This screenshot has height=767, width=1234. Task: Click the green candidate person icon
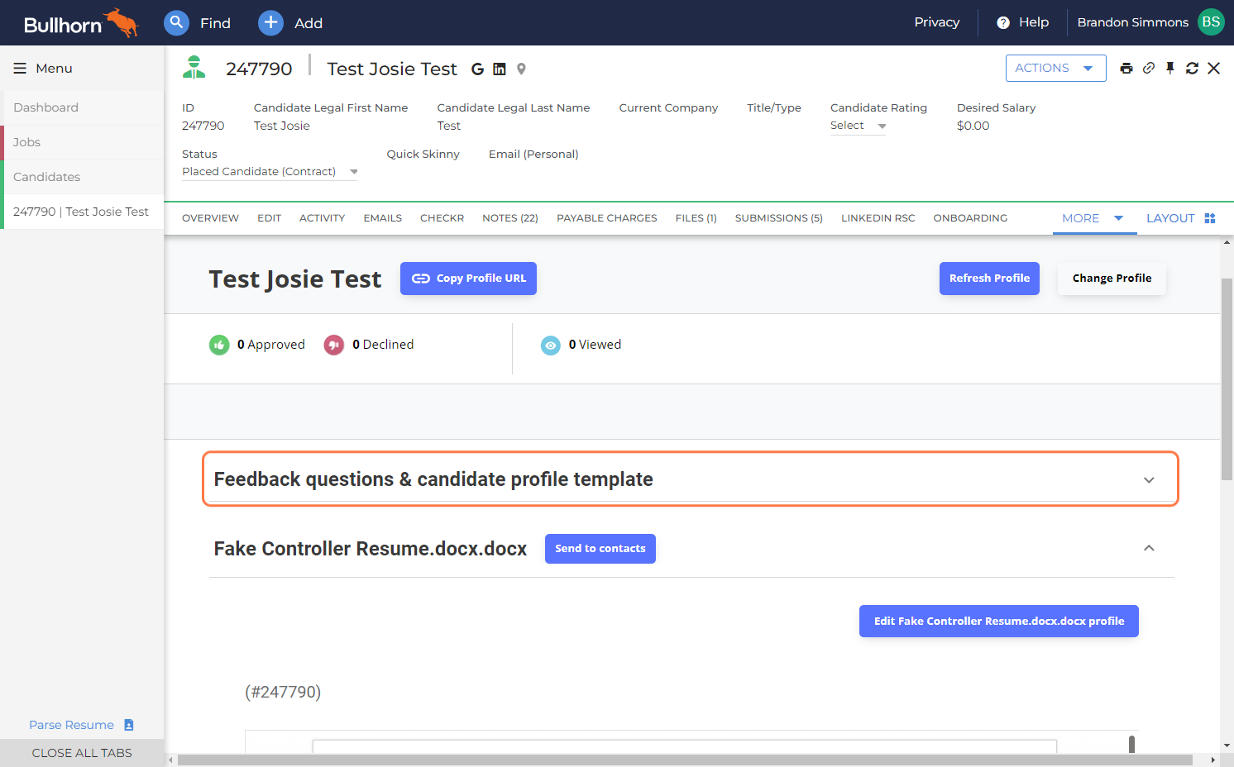pyautogui.click(x=194, y=68)
